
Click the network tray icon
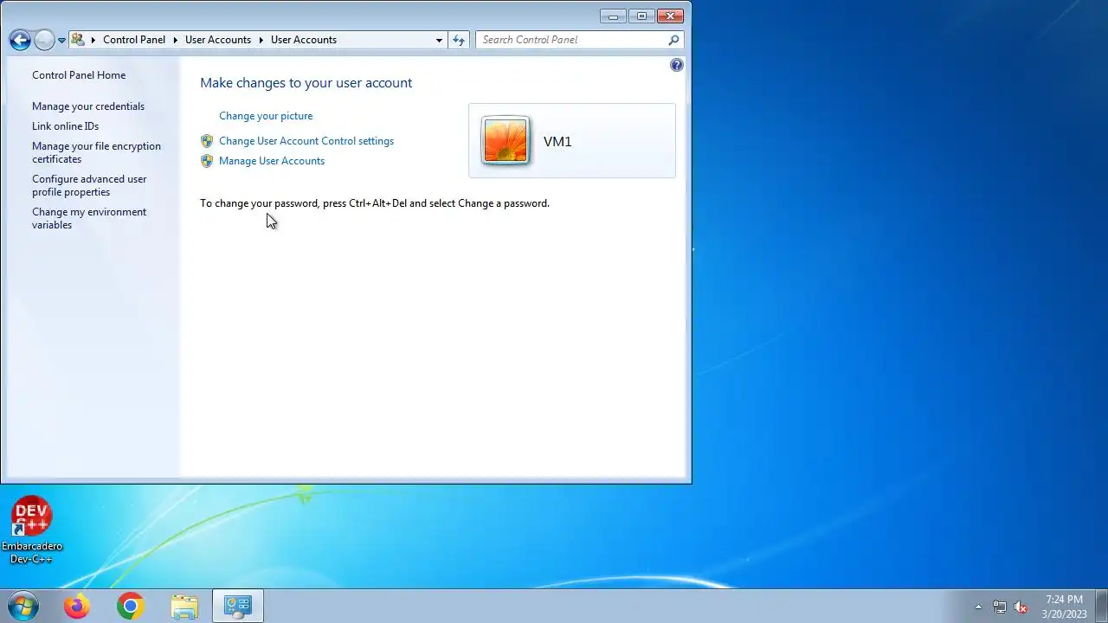pyautogui.click(x=1000, y=607)
